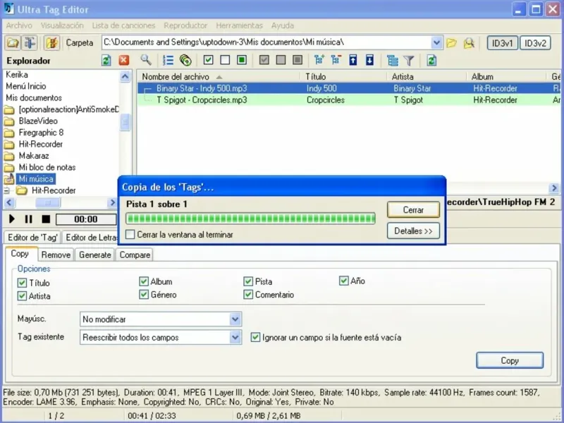Screen dimensions: 564x423
Task: Toggle the Título checkbox
Action: tap(23, 283)
